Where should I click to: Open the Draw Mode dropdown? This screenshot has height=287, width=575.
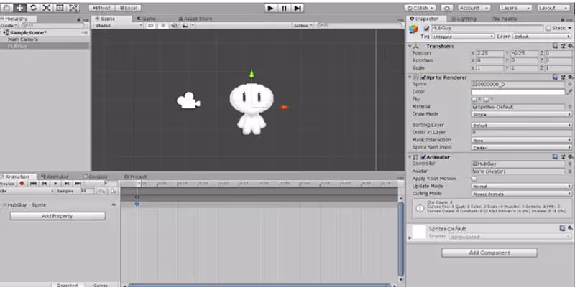(x=521, y=115)
